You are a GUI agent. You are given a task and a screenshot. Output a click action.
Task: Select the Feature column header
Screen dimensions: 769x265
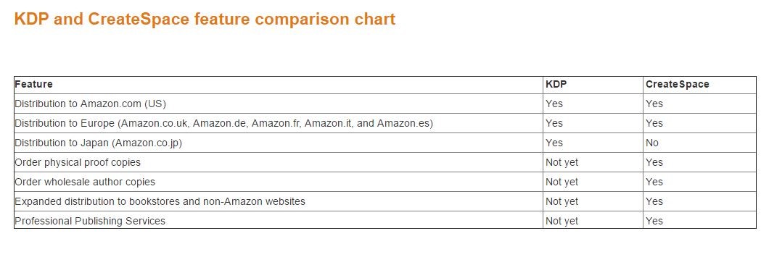(x=279, y=84)
